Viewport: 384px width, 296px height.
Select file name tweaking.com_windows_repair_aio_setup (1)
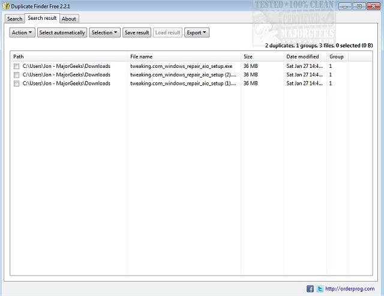click(x=183, y=83)
